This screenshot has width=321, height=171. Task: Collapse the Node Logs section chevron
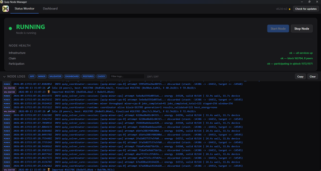click(x=4, y=76)
